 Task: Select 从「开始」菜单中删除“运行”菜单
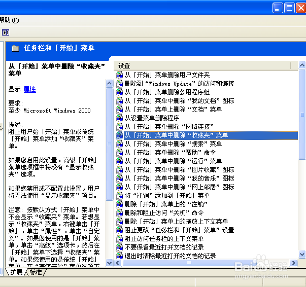173,161
